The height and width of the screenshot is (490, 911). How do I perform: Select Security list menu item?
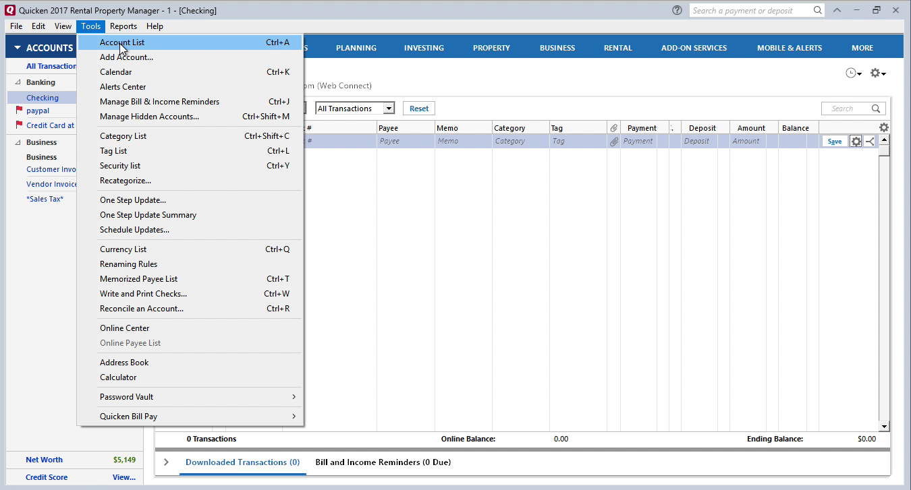190,166
